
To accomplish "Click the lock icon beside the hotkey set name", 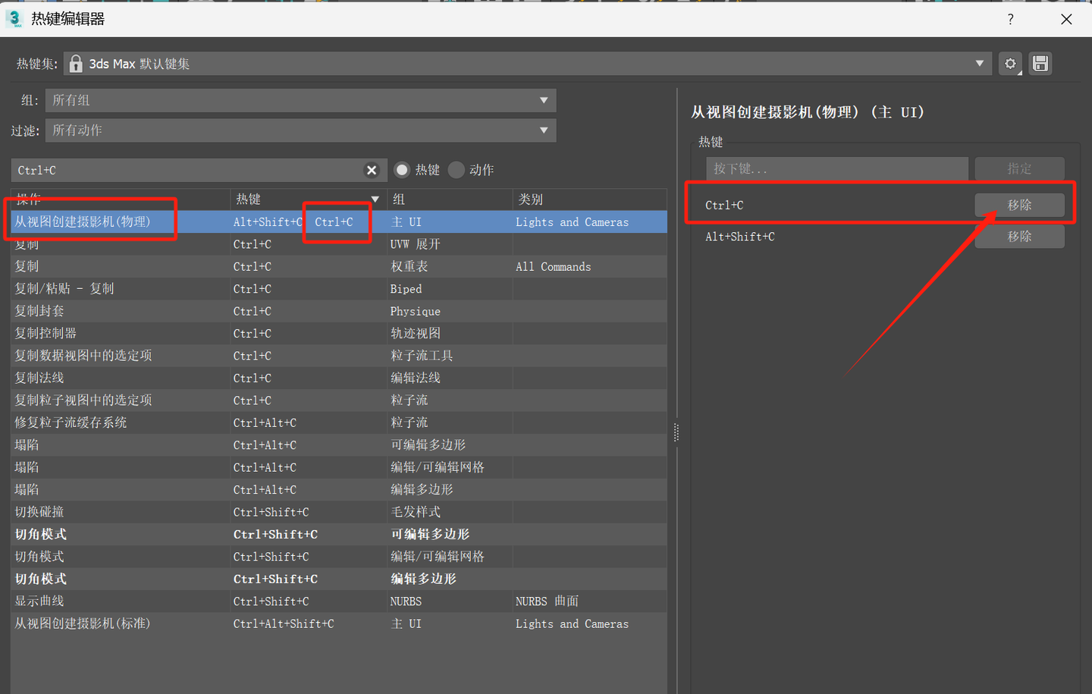I will click(x=76, y=64).
